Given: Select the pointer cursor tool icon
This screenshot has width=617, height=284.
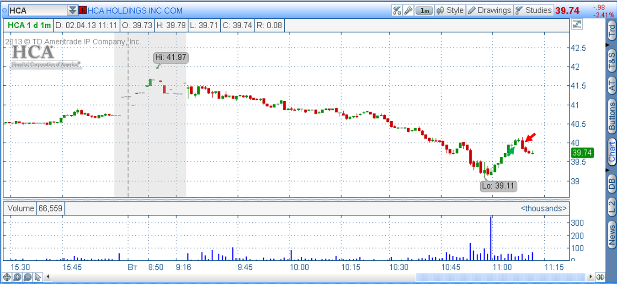Looking at the screenshot, I should tap(37, 277).
